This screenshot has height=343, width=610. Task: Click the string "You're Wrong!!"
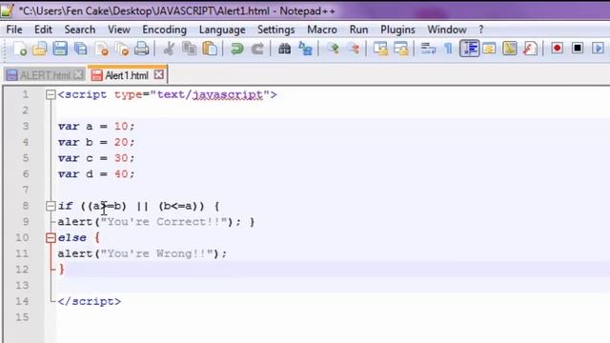[156, 253]
